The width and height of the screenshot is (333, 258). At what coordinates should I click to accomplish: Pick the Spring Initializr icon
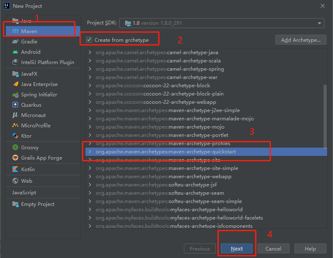[x=15, y=95]
